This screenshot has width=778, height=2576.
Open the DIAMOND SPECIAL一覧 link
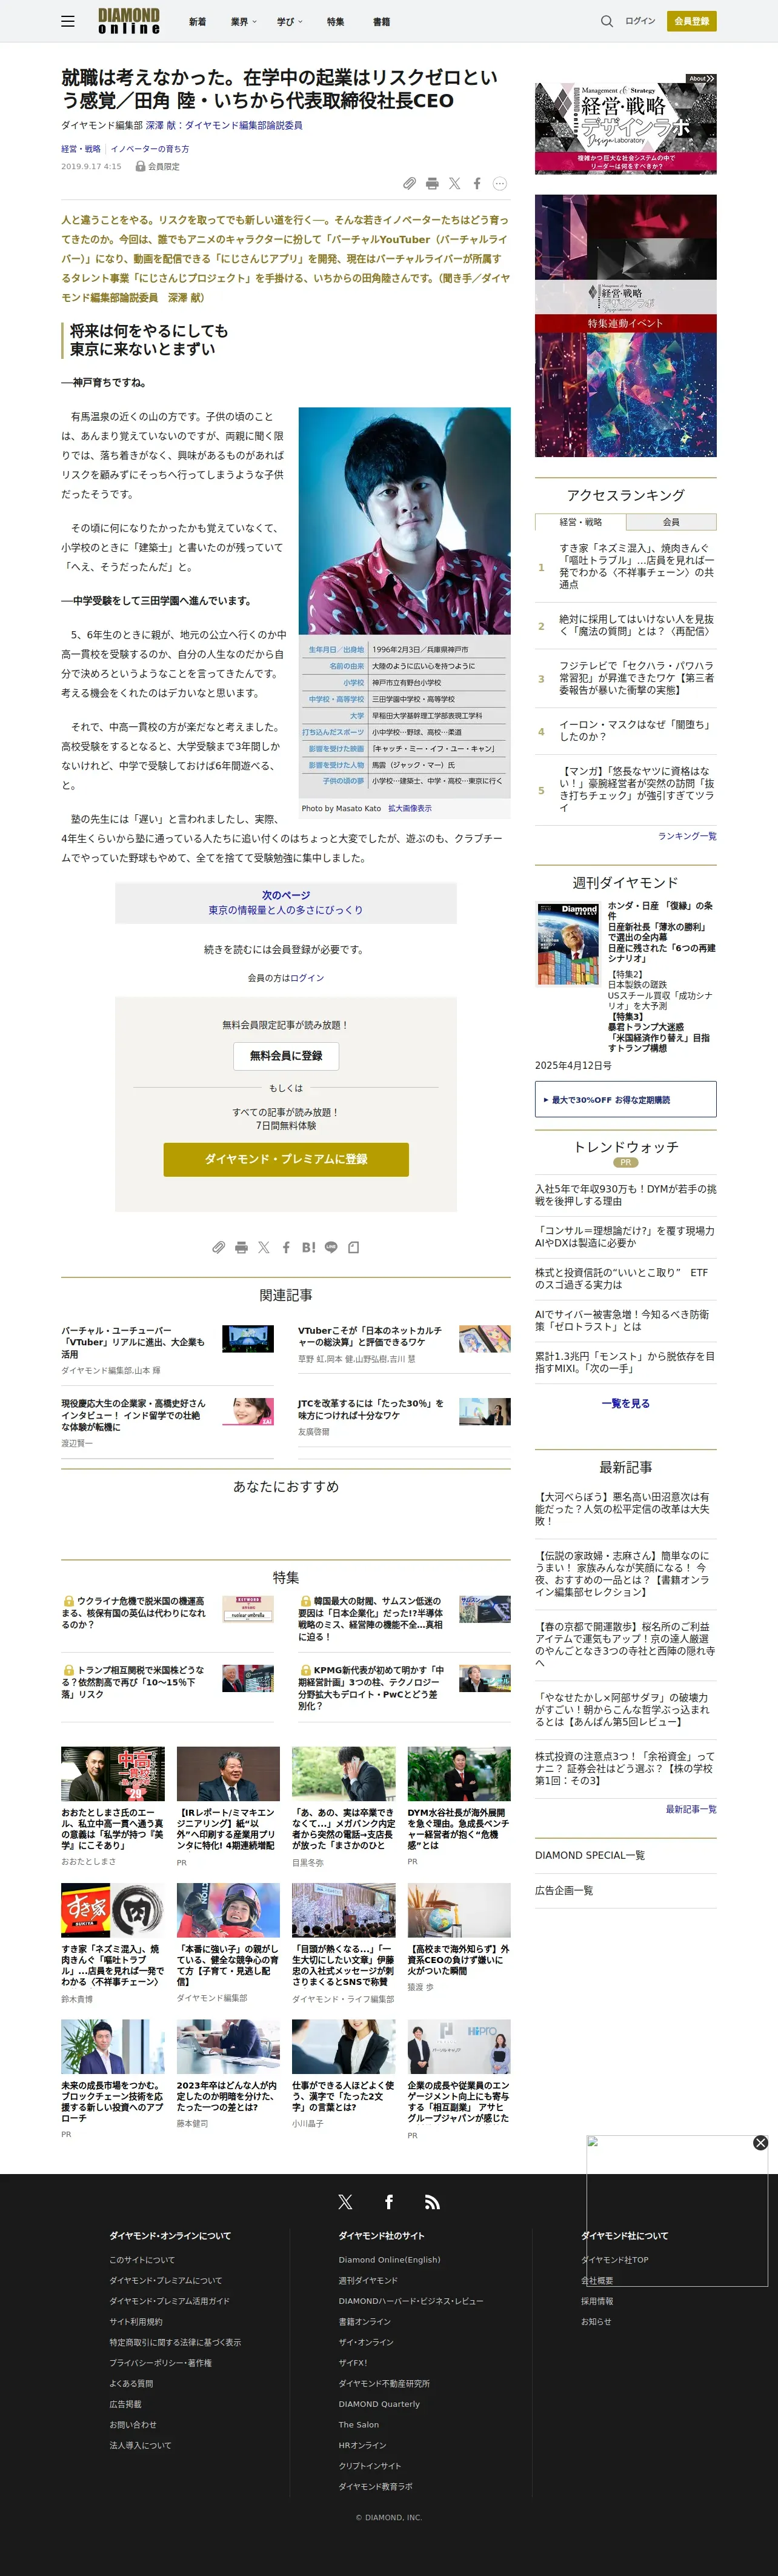click(589, 1855)
